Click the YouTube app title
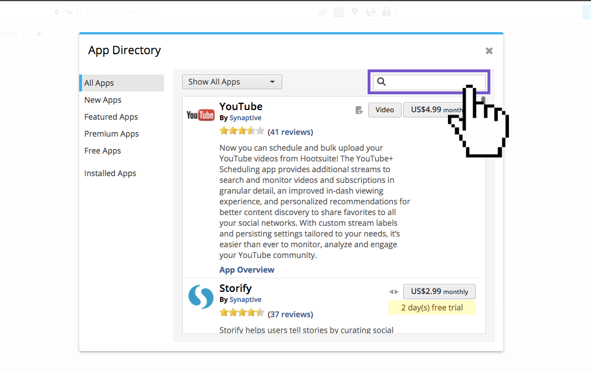Screen dimensions: 591x372 click(x=241, y=107)
